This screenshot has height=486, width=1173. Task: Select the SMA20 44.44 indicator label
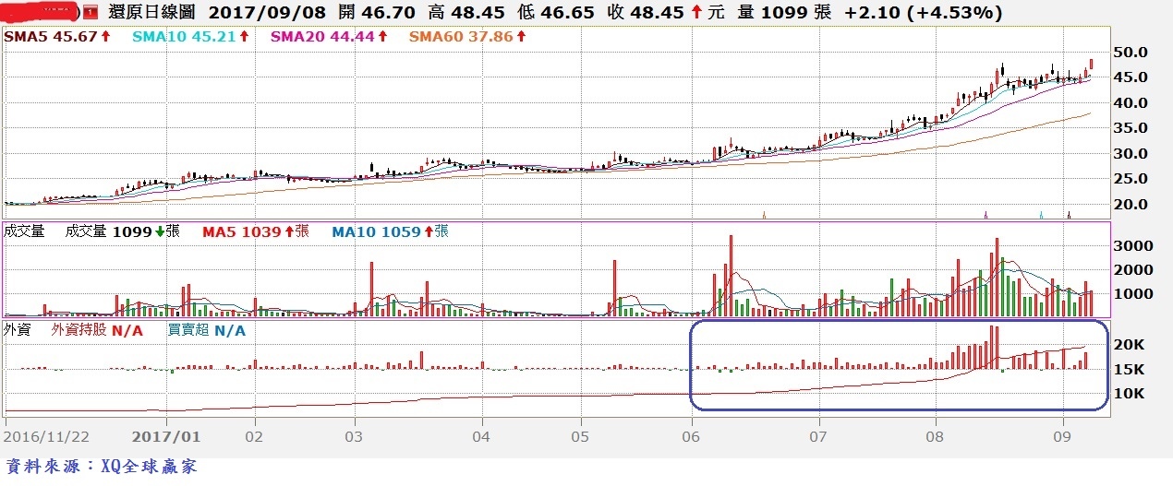coord(329,37)
